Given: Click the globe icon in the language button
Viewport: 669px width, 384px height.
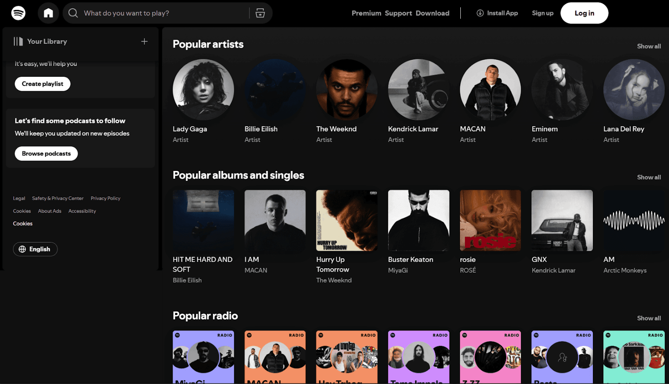Looking at the screenshot, I should point(22,249).
